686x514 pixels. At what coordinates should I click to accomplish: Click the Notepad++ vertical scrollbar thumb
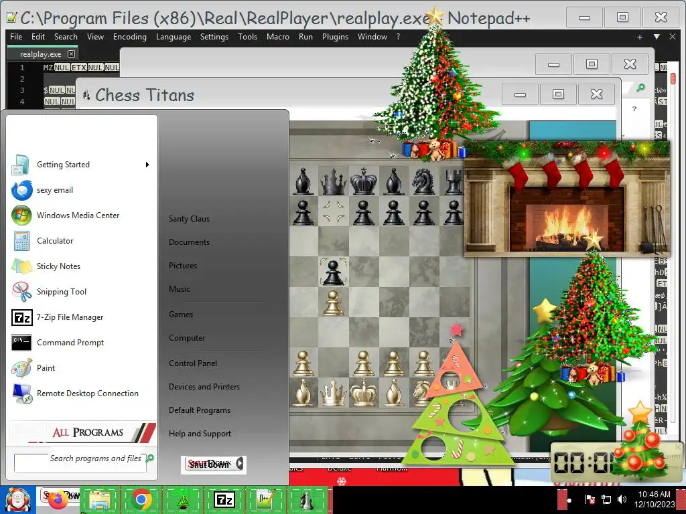click(673, 79)
